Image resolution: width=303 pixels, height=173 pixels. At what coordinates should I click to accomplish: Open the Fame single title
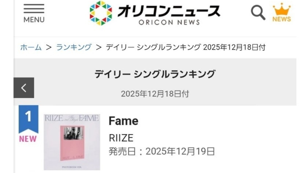(123, 121)
